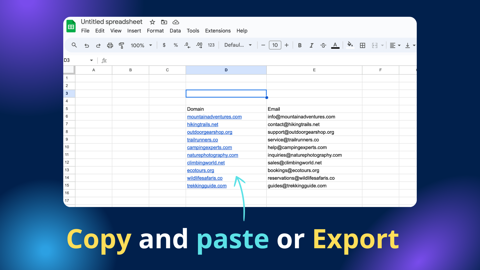Open the borders grid icon
Image resolution: width=480 pixels, height=270 pixels.
pos(362,45)
